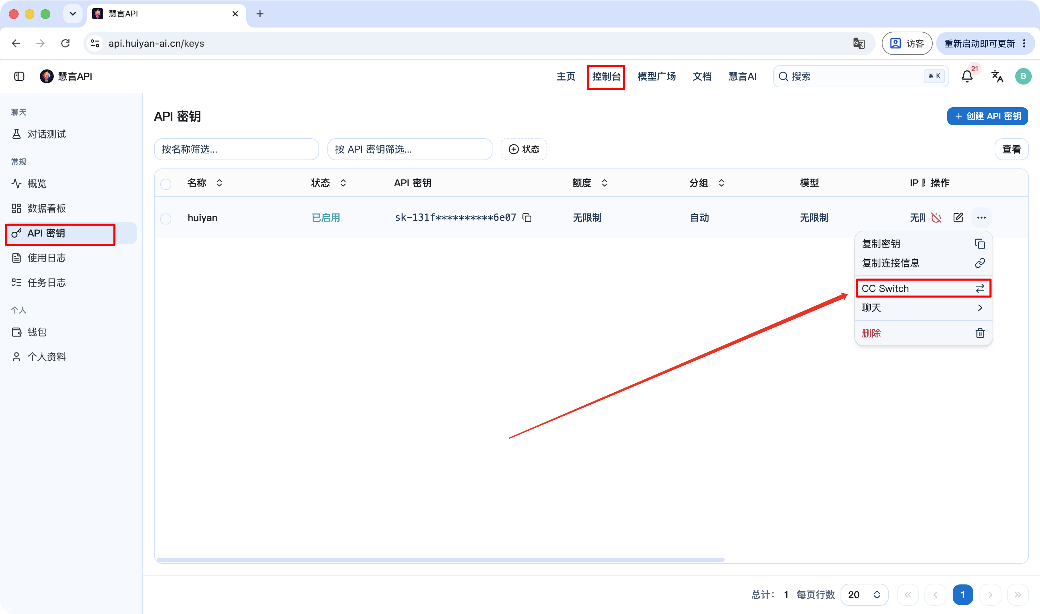Open the notifications bell
1040x614 pixels.
click(967, 76)
